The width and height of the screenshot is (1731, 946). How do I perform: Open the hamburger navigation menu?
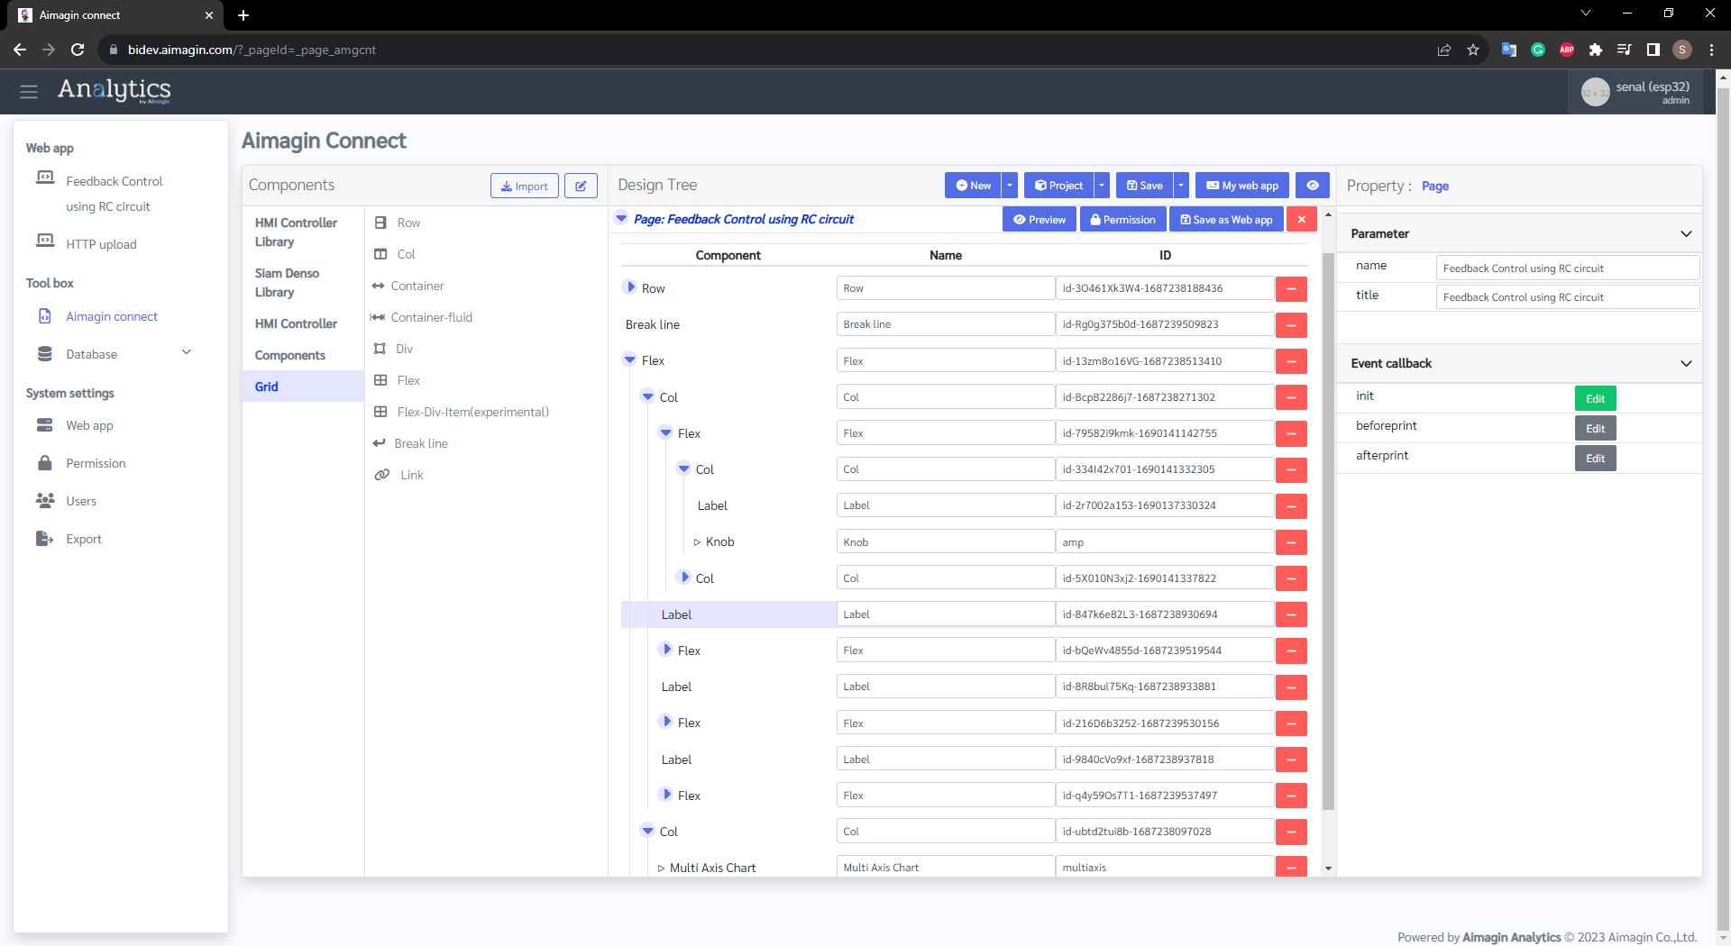coord(29,91)
